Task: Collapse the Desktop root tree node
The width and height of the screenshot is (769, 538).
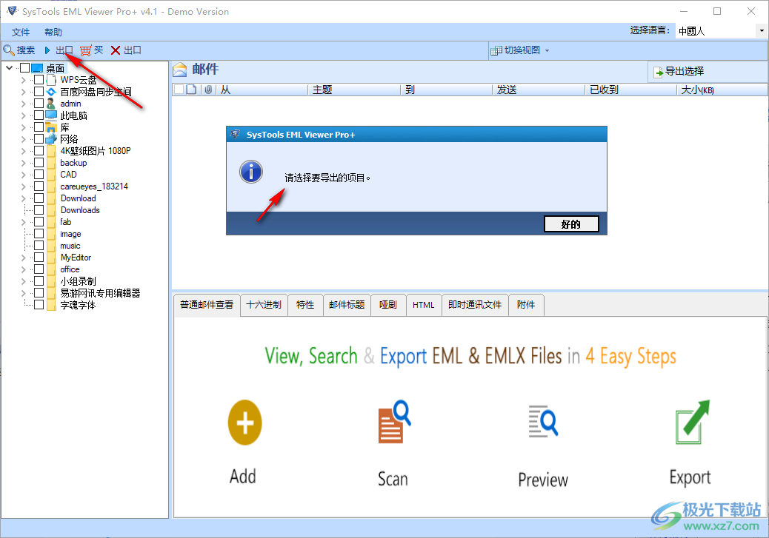Action: tap(10, 67)
